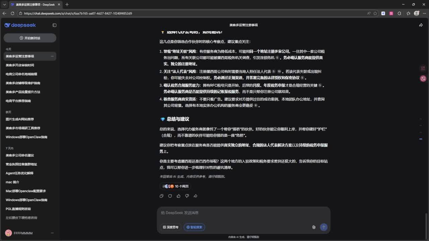Open the tab search dropdown
This screenshot has width=429, height=241.
pyautogui.click(x=4, y=4)
